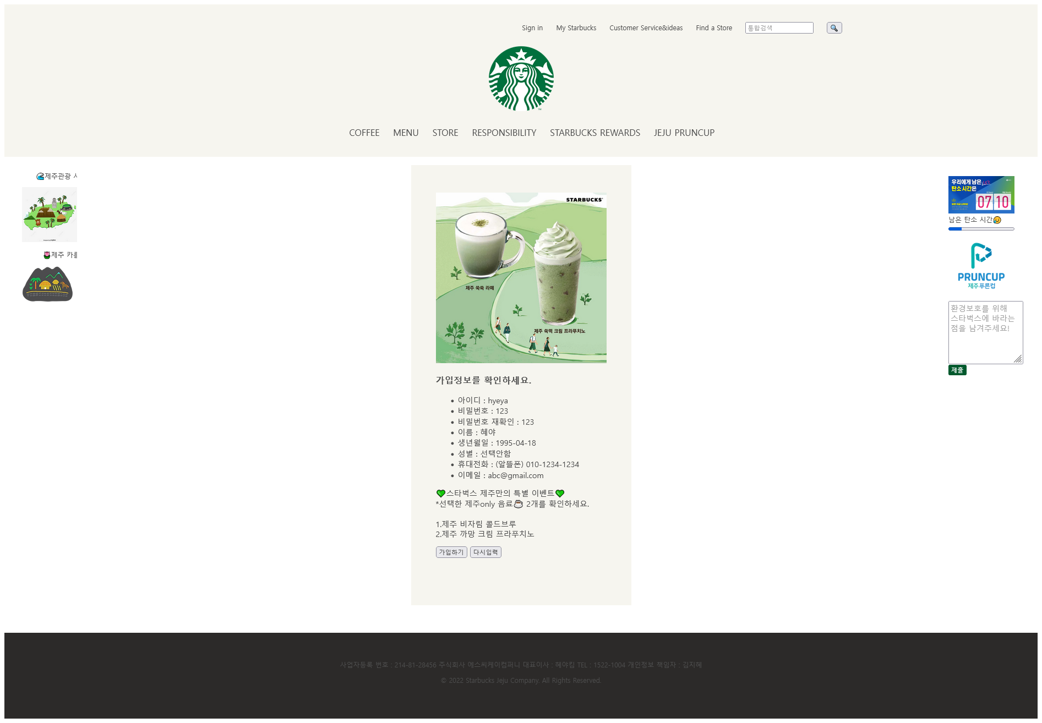Open the STORE navigation item
Viewport: 1042px width, 723px height.
click(x=445, y=133)
